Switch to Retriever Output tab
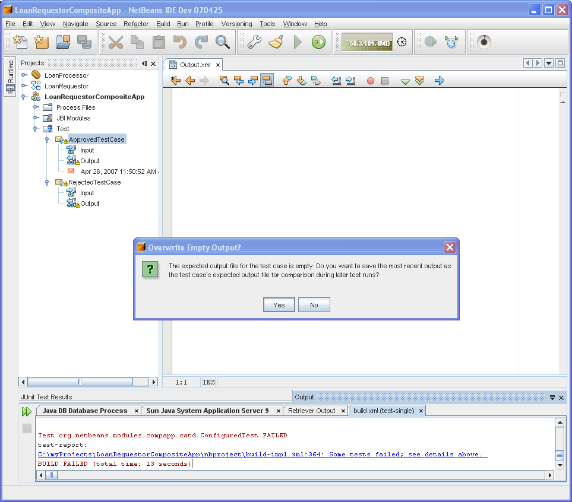572x502 pixels. (x=311, y=411)
